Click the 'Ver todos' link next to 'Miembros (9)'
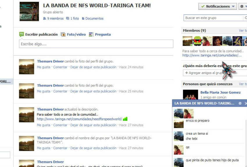Screen dimensions: 247x167 [243, 30]
